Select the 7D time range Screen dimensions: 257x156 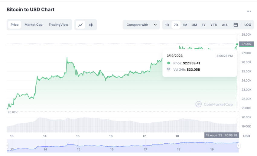click(x=176, y=25)
